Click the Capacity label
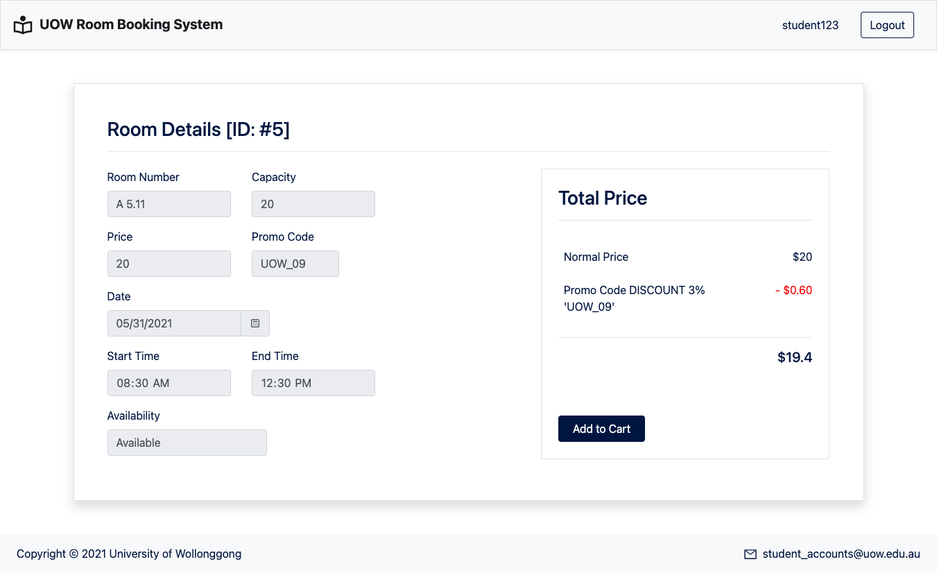The image size is (937, 573). [274, 177]
